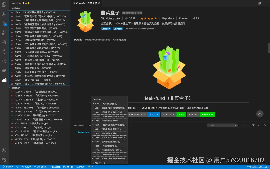The width and height of the screenshot is (270, 169).
Task: Open the Explorer view in activity bar
Action: pyautogui.click(x=4, y=4)
